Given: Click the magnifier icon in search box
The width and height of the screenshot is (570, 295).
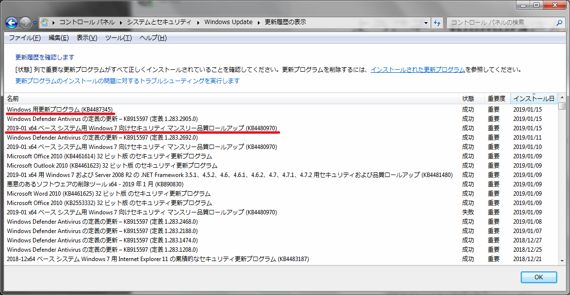Looking at the screenshot, I should pyautogui.click(x=559, y=23).
